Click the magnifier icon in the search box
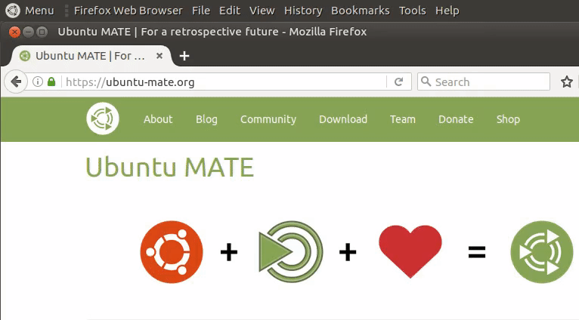The image size is (579, 320). pyautogui.click(x=426, y=81)
